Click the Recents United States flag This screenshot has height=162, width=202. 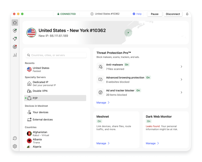[x=29, y=69]
